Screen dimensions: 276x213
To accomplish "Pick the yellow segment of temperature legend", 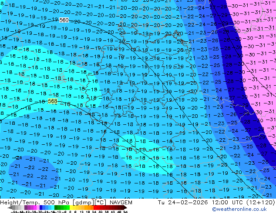I will (71, 208).
